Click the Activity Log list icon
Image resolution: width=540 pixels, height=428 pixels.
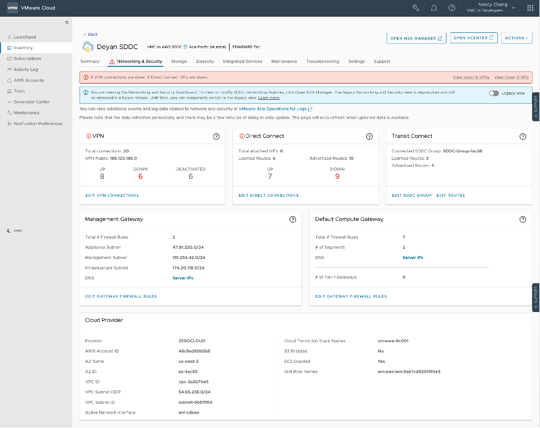click(10, 69)
